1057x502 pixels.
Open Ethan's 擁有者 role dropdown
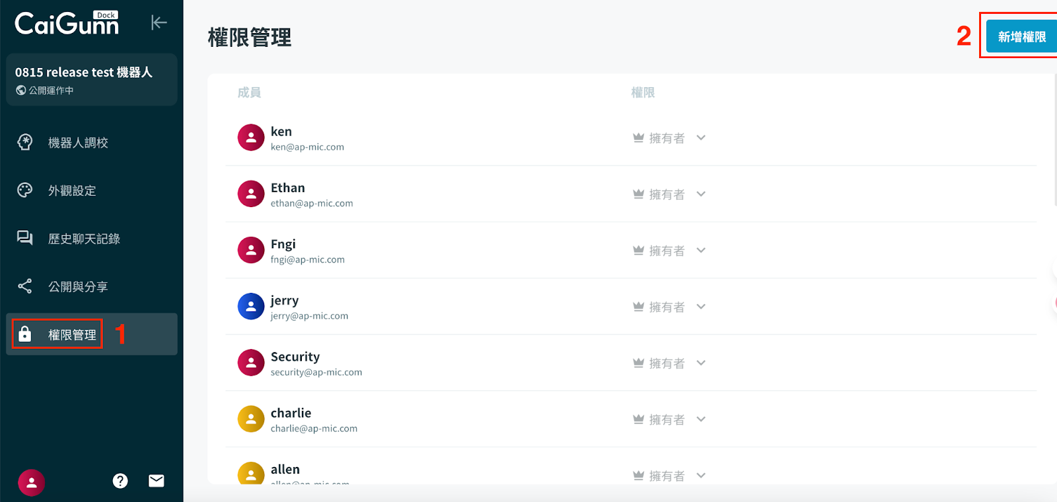[701, 194]
